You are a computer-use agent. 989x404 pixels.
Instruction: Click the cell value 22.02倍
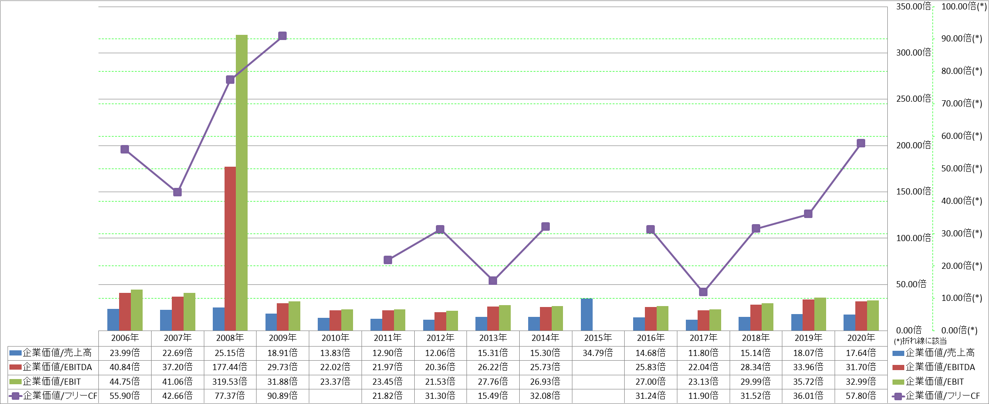335,367
